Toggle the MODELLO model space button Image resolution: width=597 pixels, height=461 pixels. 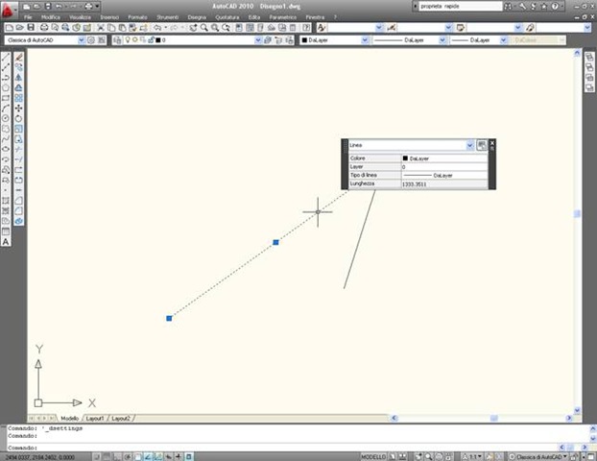375,456
